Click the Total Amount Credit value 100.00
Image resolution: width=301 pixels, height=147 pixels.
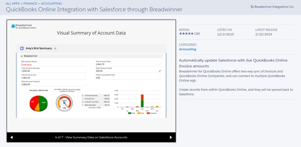[x=99, y=71]
